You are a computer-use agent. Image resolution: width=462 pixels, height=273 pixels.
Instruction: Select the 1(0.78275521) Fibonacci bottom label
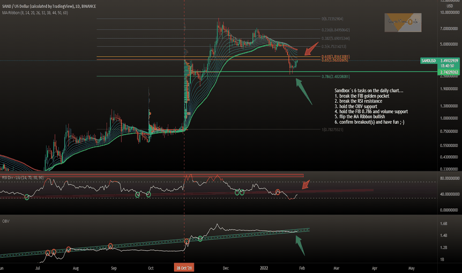[332, 129]
